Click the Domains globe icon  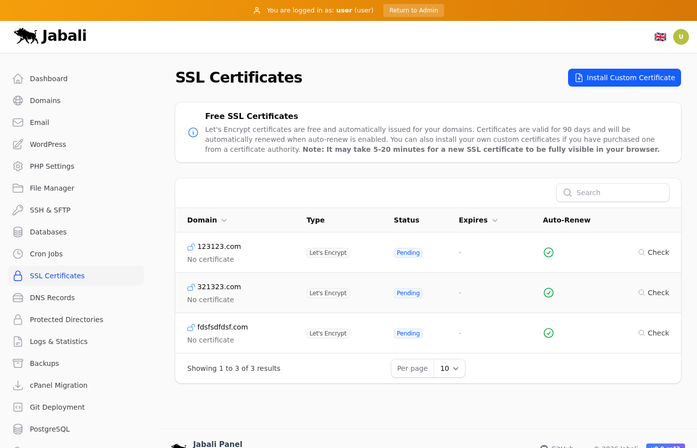[x=18, y=101]
